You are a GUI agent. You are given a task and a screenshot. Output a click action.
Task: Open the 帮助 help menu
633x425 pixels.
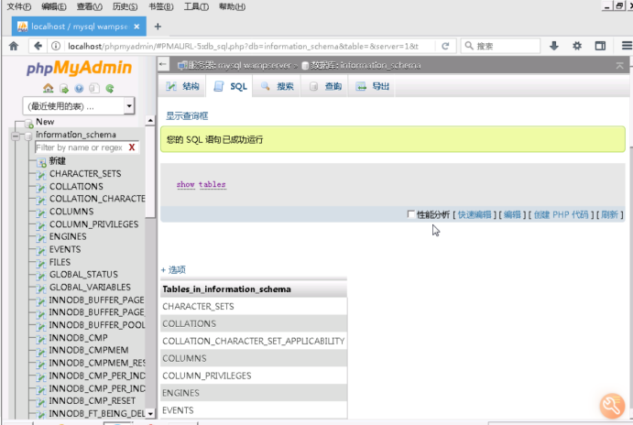(x=232, y=6)
